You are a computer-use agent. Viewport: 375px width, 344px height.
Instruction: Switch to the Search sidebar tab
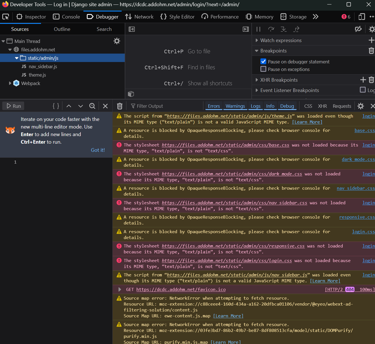pos(104,29)
